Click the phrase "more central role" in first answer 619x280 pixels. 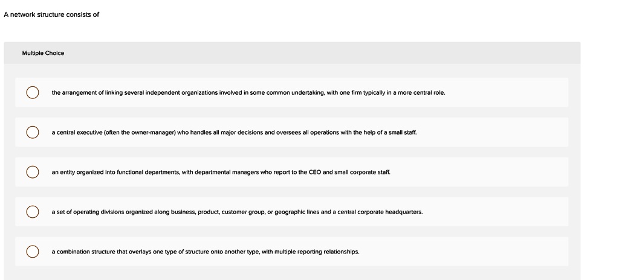click(423, 93)
